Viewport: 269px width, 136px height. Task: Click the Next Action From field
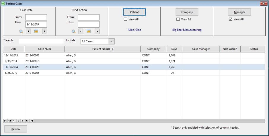[89, 17]
